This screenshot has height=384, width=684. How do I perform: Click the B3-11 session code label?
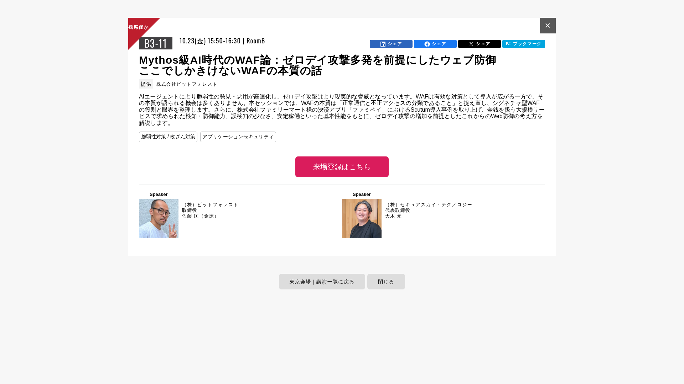click(156, 43)
